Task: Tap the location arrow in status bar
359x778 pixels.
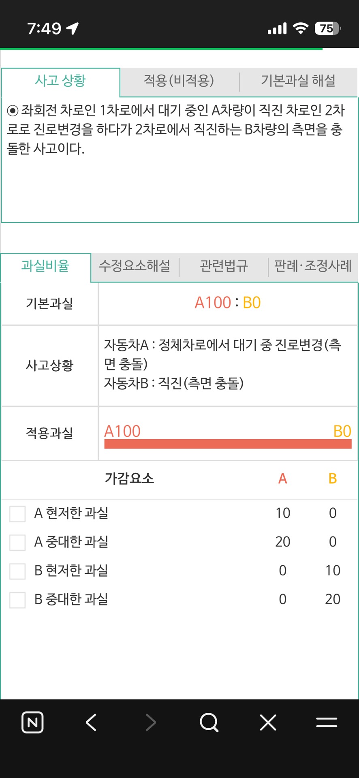Action: (x=73, y=28)
